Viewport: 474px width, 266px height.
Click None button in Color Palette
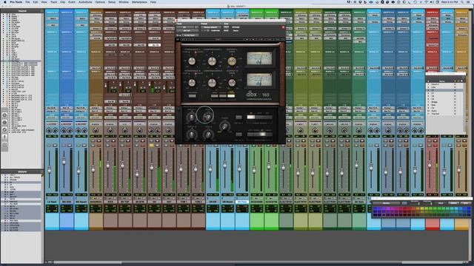tap(465, 203)
